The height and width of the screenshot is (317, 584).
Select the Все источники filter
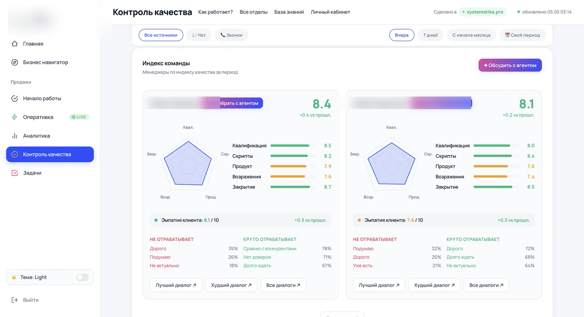point(161,35)
